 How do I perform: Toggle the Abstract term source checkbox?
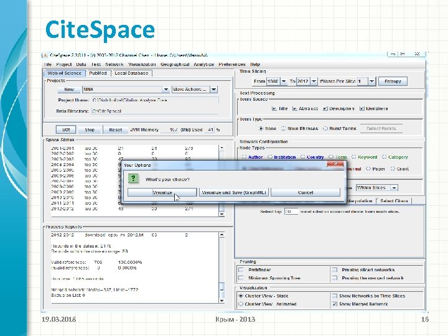pos(295,108)
